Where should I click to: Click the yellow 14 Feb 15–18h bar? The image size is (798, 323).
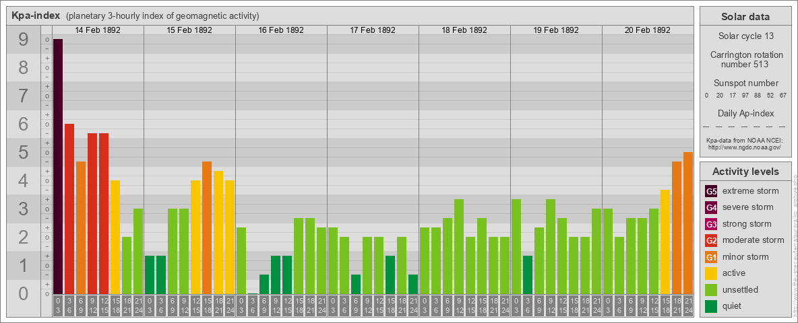(115, 237)
